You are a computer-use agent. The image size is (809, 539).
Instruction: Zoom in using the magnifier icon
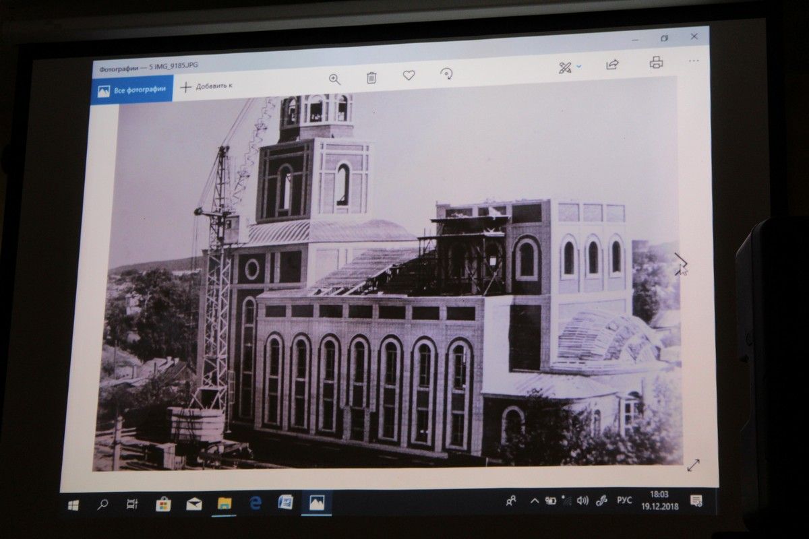(x=334, y=79)
